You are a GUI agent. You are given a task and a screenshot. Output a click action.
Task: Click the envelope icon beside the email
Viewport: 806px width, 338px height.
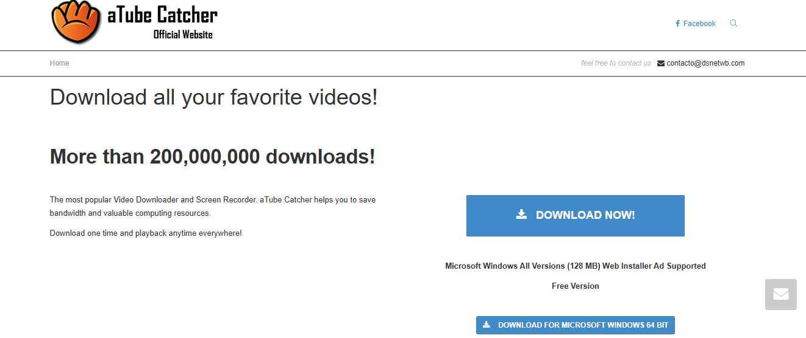(661, 63)
